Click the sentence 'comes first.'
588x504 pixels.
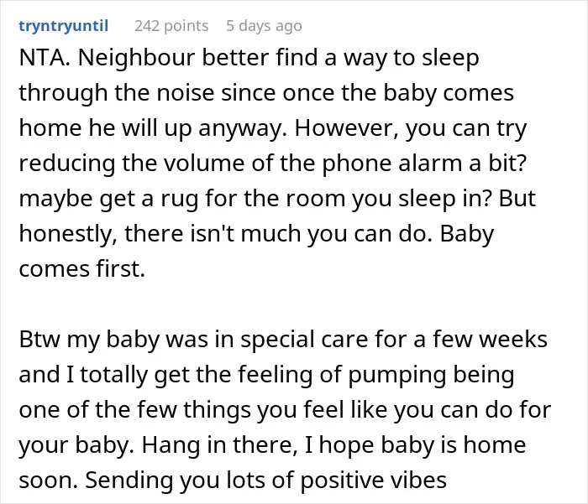tap(81, 269)
